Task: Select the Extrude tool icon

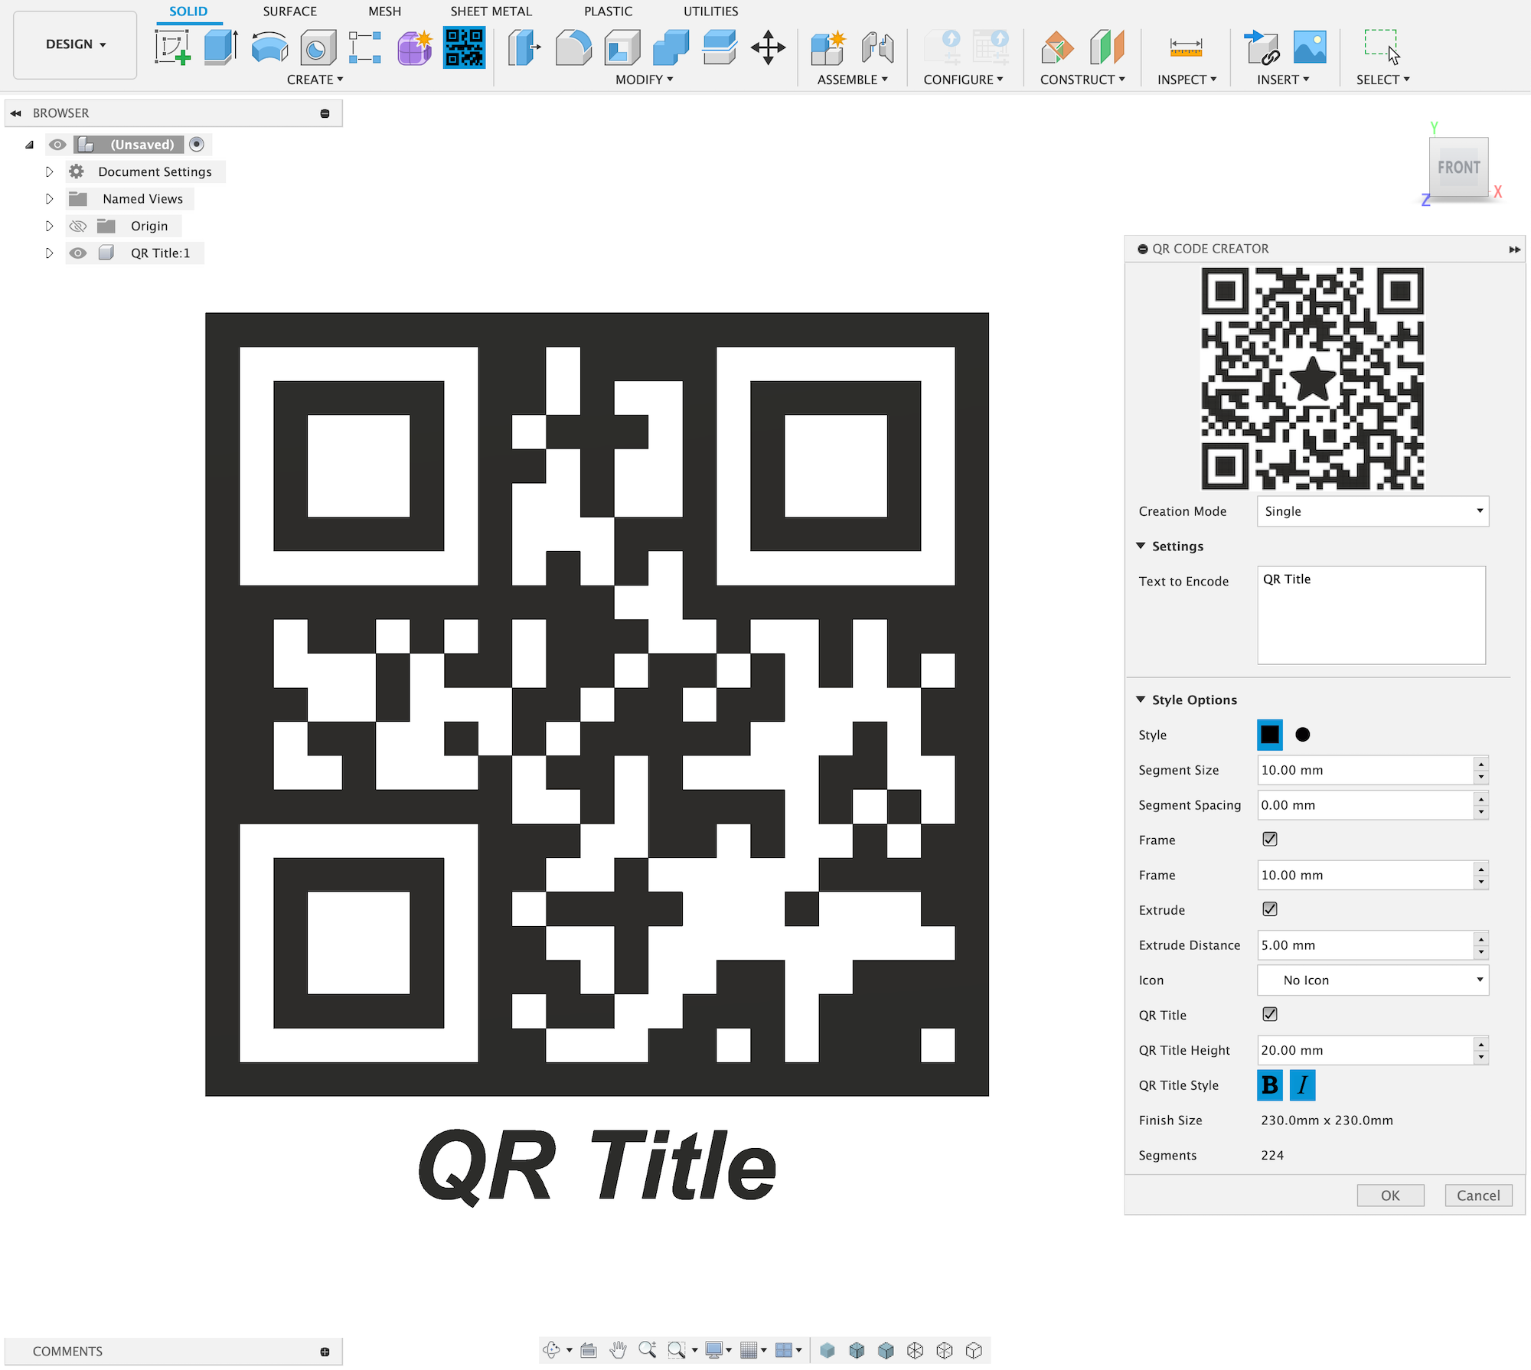Action: tap(220, 47)
